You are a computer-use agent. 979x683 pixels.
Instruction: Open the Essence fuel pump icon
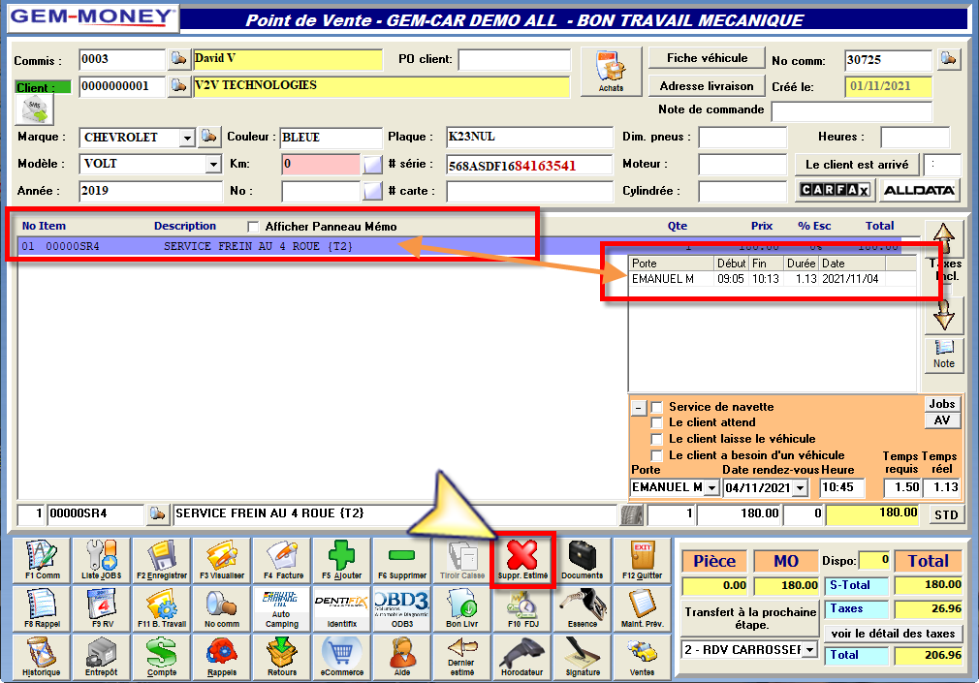(x=582, y=608)
